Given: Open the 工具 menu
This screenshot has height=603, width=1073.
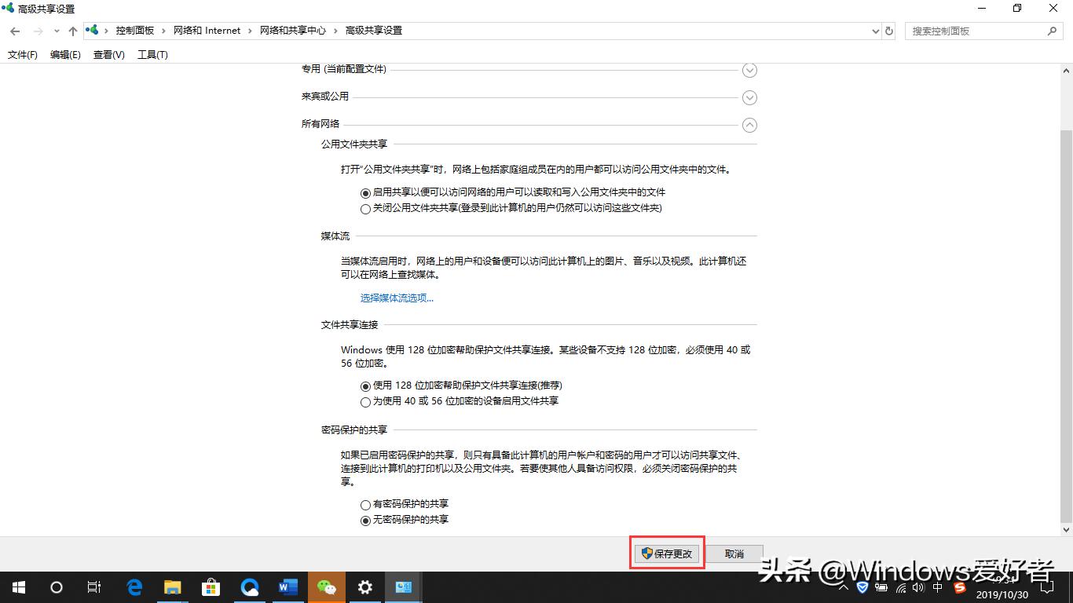Looking at the screenshot, I should [152, 55].
